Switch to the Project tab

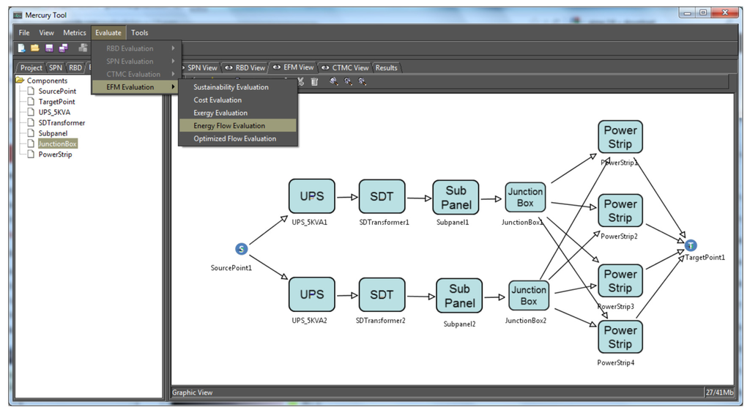tap(31, 67)
